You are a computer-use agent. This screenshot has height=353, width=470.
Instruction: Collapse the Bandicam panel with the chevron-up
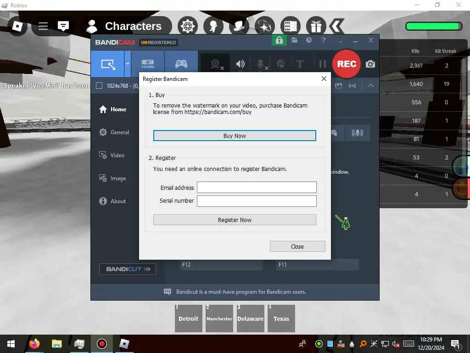pyautogui.click(x=371, y=85)
